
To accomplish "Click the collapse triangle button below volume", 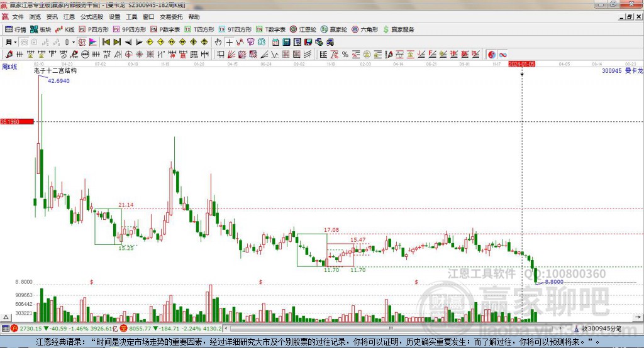I will click(x=6, y=317).
